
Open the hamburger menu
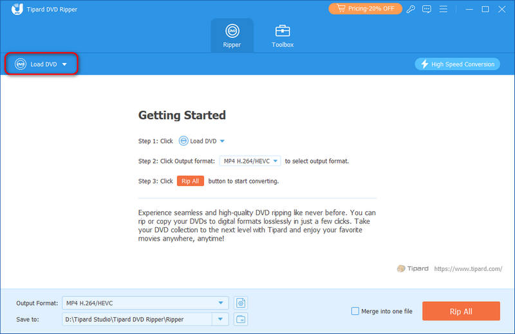coord(444,9)
